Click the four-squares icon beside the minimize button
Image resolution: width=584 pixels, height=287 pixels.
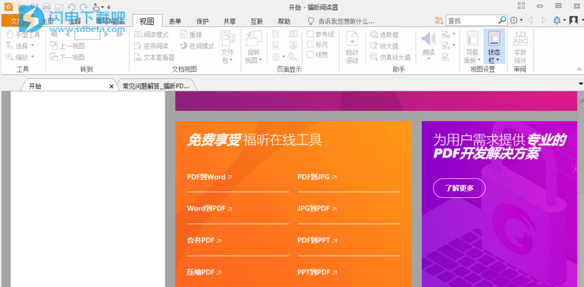pyautogui.click(x=521, y=6)
